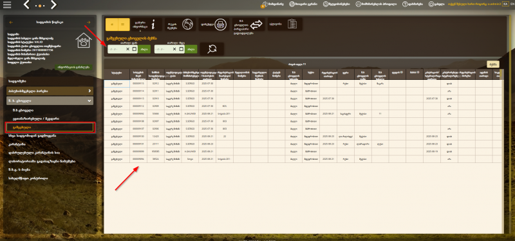The width and height of the screenshot is (515, 241).
Task: Click second date input field
Action: point(169,49)
